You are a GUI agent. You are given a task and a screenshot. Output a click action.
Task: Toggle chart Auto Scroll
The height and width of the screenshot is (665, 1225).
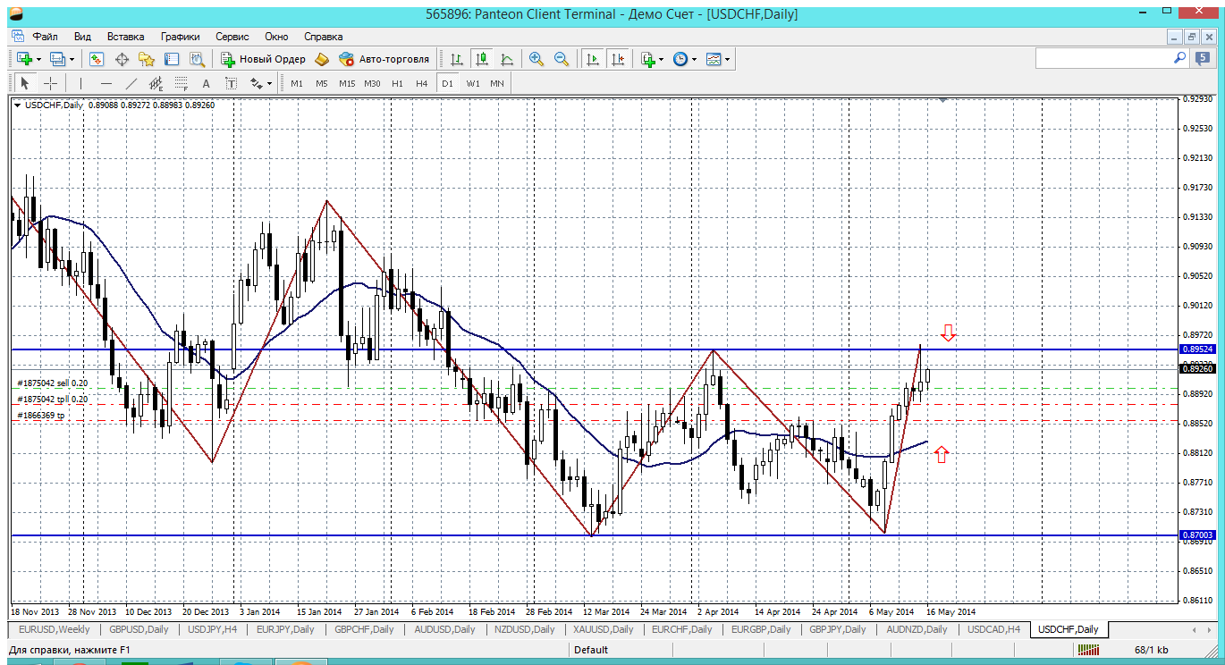click(592, 59)
